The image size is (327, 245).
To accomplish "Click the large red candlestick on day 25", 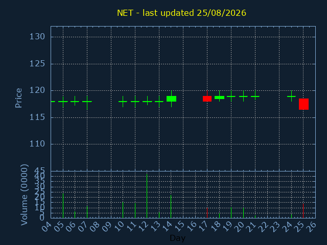I will click(x=303, y=104).
